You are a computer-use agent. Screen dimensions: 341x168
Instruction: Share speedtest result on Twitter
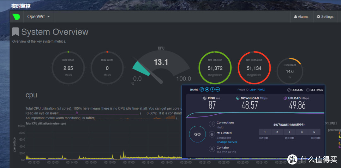[x=207, y=90]
